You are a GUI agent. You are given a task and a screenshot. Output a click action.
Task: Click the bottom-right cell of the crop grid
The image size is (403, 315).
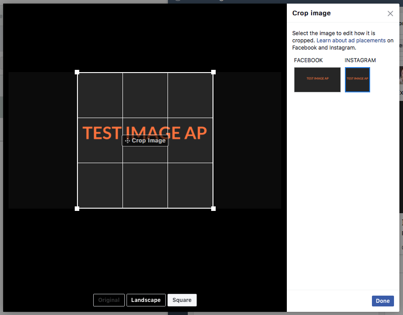(x=190, y=185)
